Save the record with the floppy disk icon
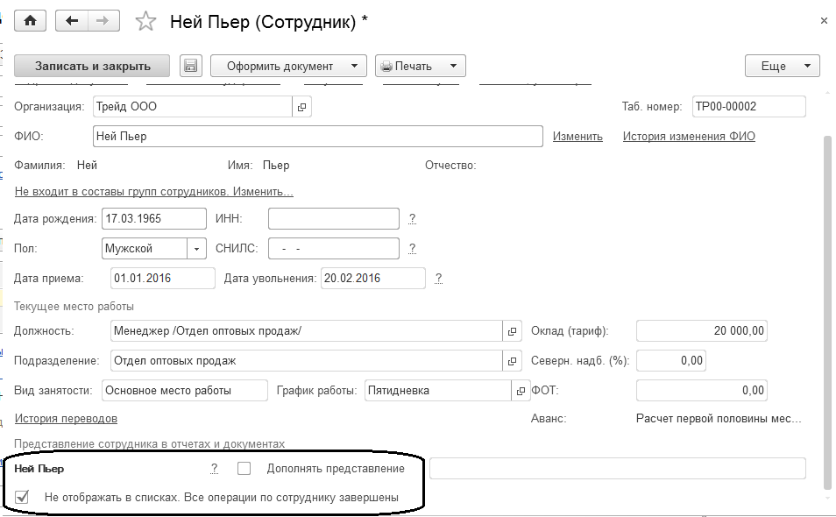836x517 pixels. click(191, 66)
